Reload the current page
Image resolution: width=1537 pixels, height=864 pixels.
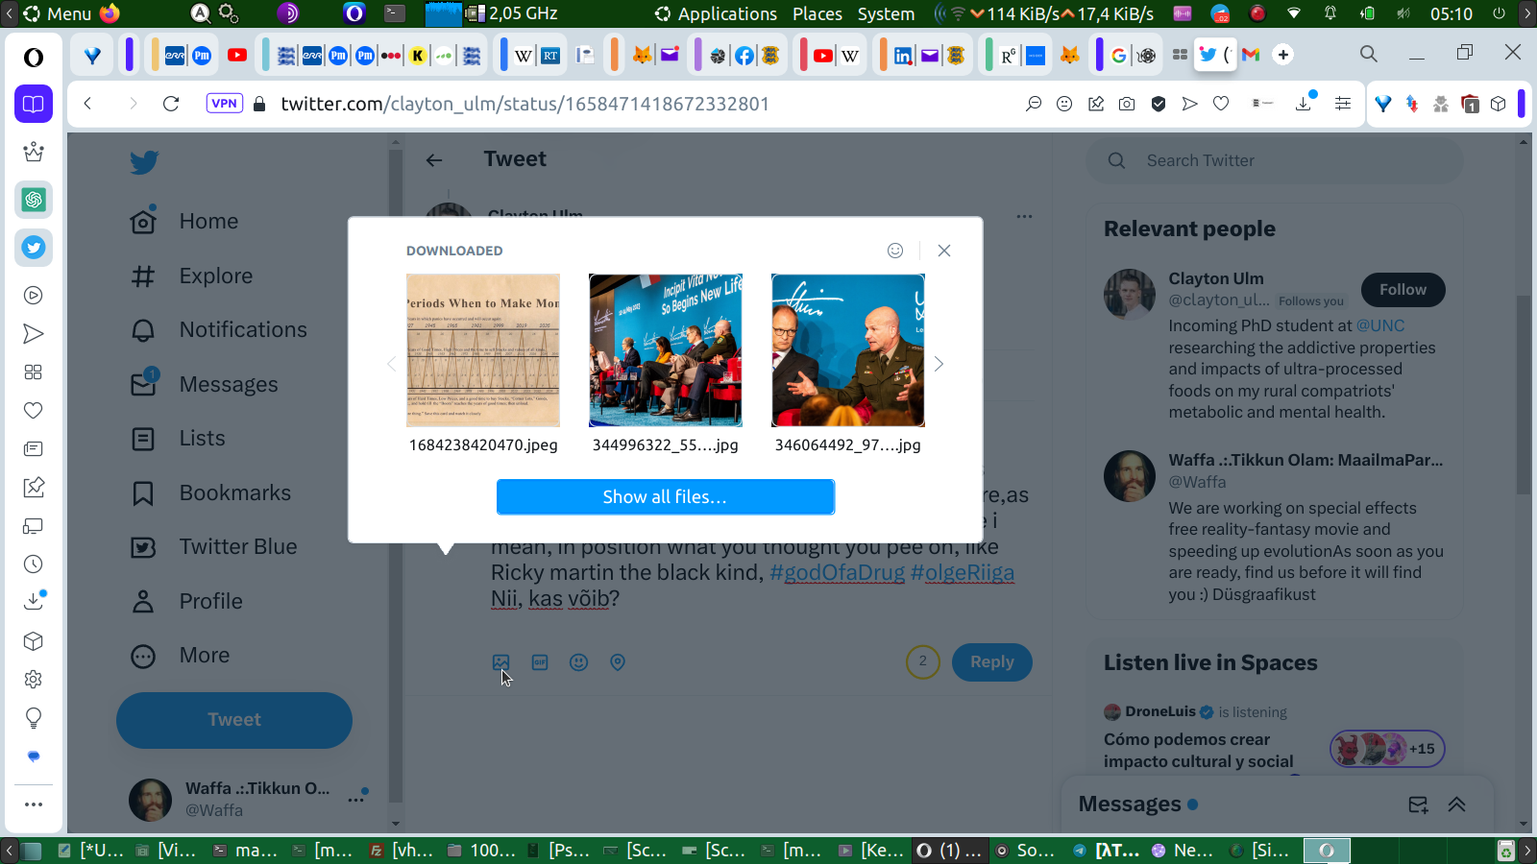pyautogui.click(x=171, y=104)
